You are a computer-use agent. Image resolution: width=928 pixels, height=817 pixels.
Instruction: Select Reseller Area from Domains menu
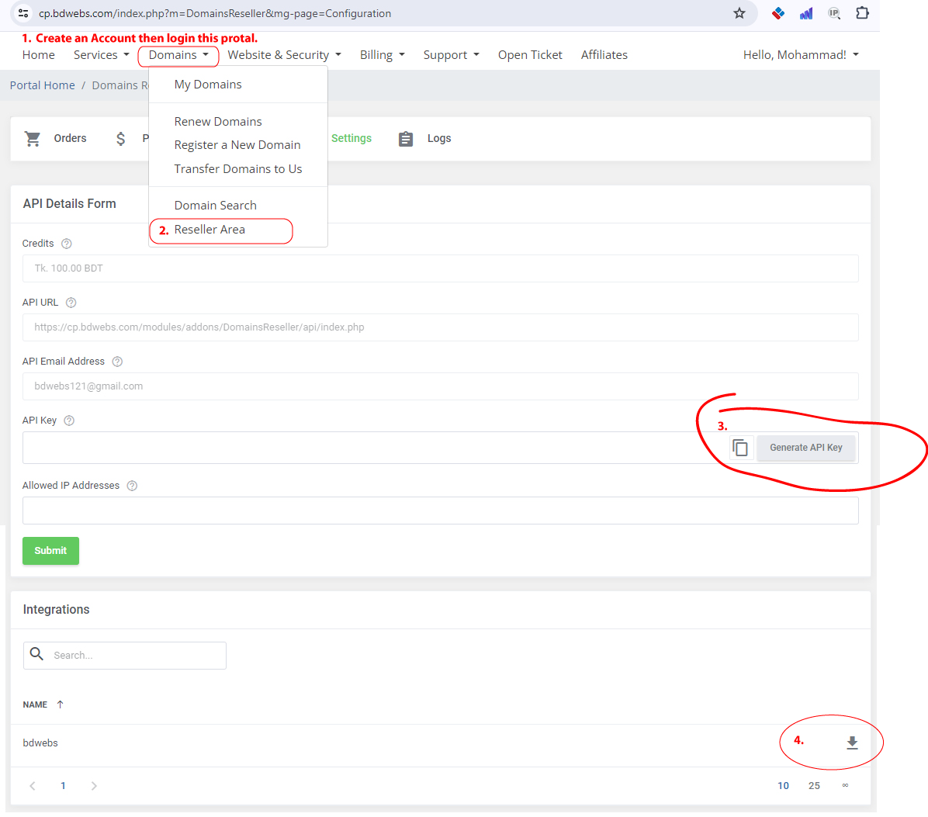point(209,230)
